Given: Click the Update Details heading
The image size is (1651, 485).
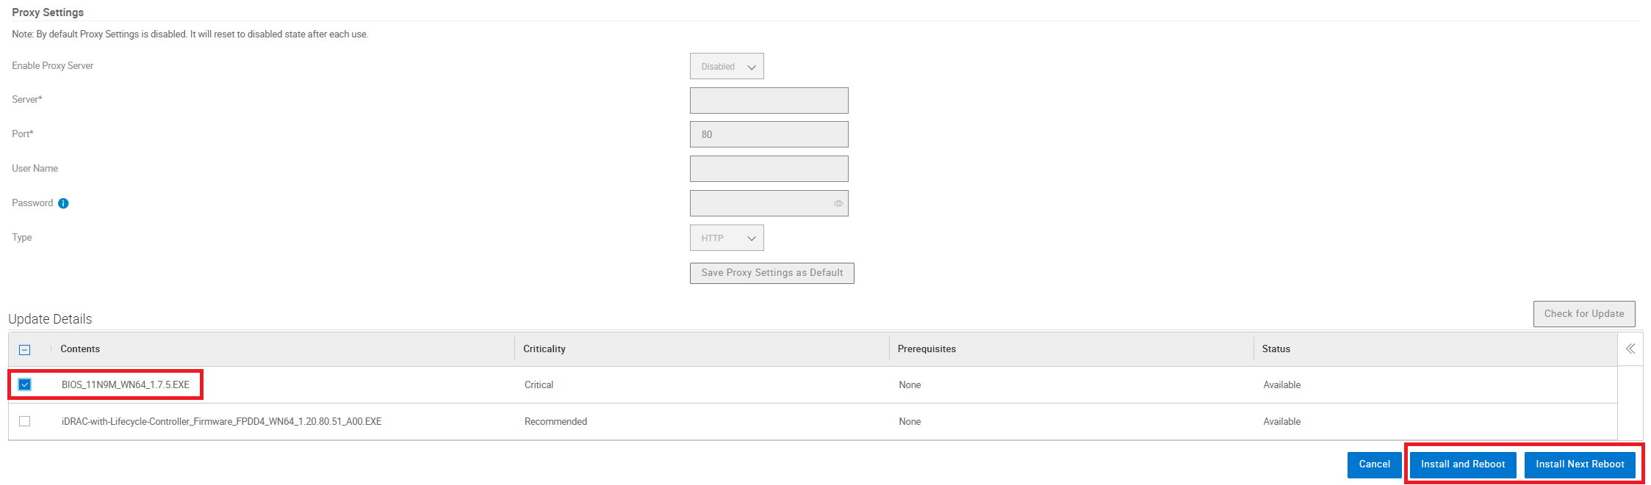Looking at the screenshot, I should tap(50, 319).
